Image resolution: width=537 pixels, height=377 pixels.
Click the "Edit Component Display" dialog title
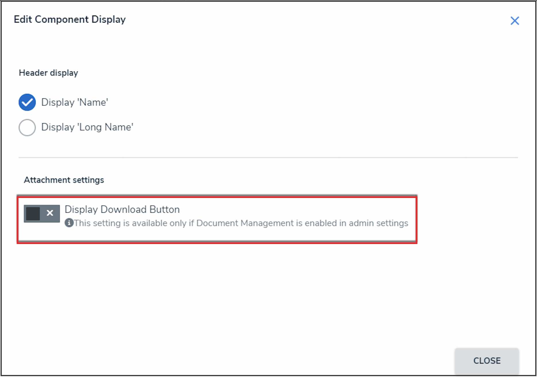pos(70,20)
